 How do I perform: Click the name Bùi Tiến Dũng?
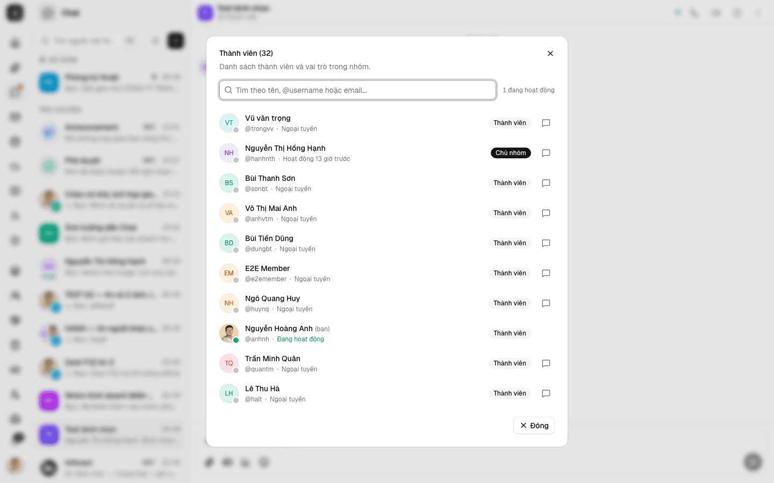point(269,238)
